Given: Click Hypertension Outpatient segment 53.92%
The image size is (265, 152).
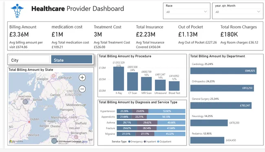Looking at the screenshot, I should click(167, 111).
